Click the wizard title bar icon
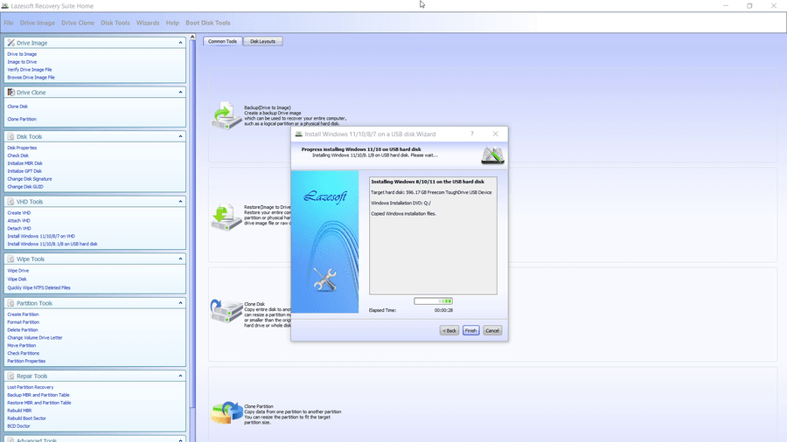Viewport: 787px width, 442px height. [299, 134]
